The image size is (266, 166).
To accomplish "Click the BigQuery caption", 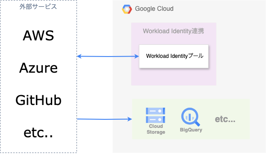I will 191,130.
